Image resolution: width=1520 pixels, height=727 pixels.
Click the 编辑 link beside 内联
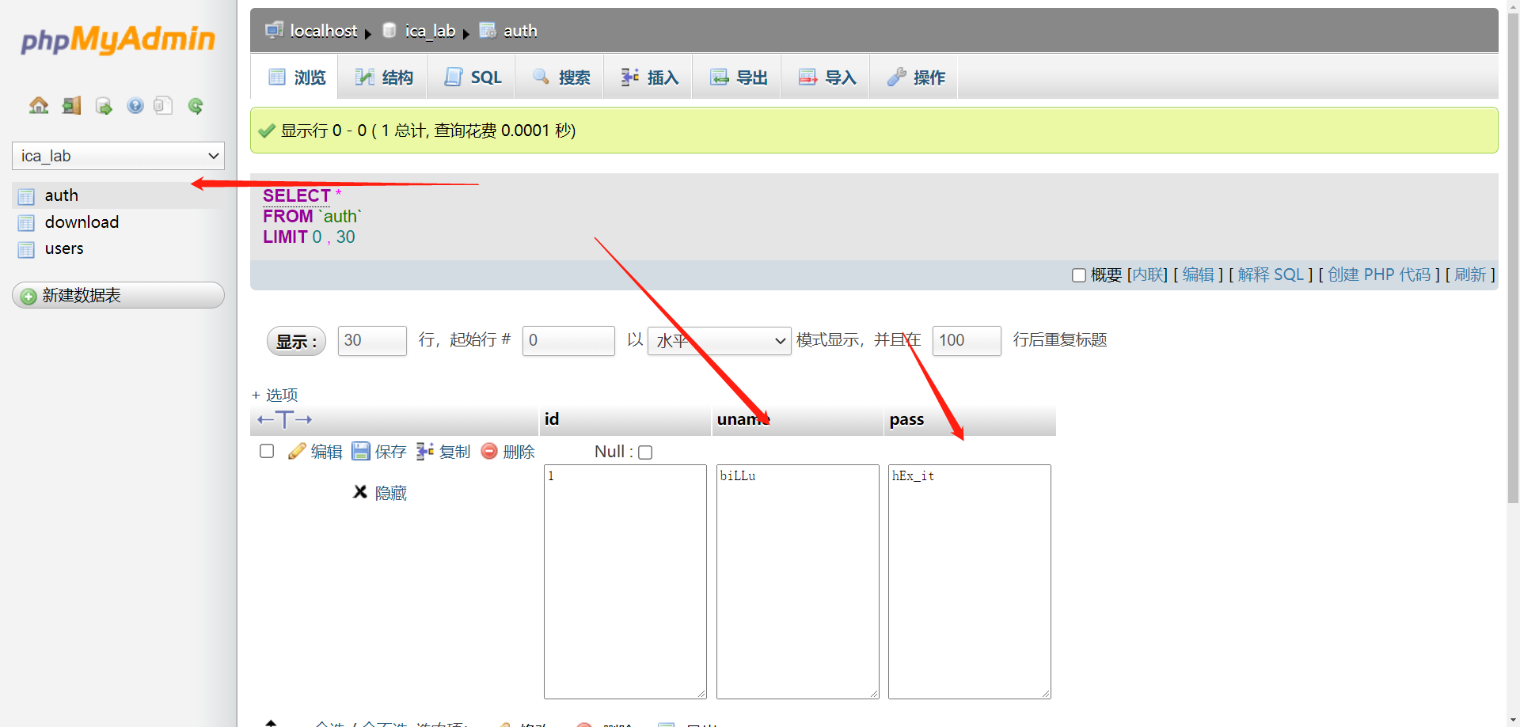click(1198, 275)
